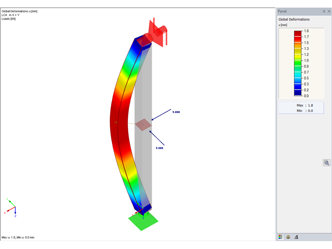Click the 'Loads [kN]' viewport label
The height and width of the screenshot is (249, 332).
click(x=8, y=19)
